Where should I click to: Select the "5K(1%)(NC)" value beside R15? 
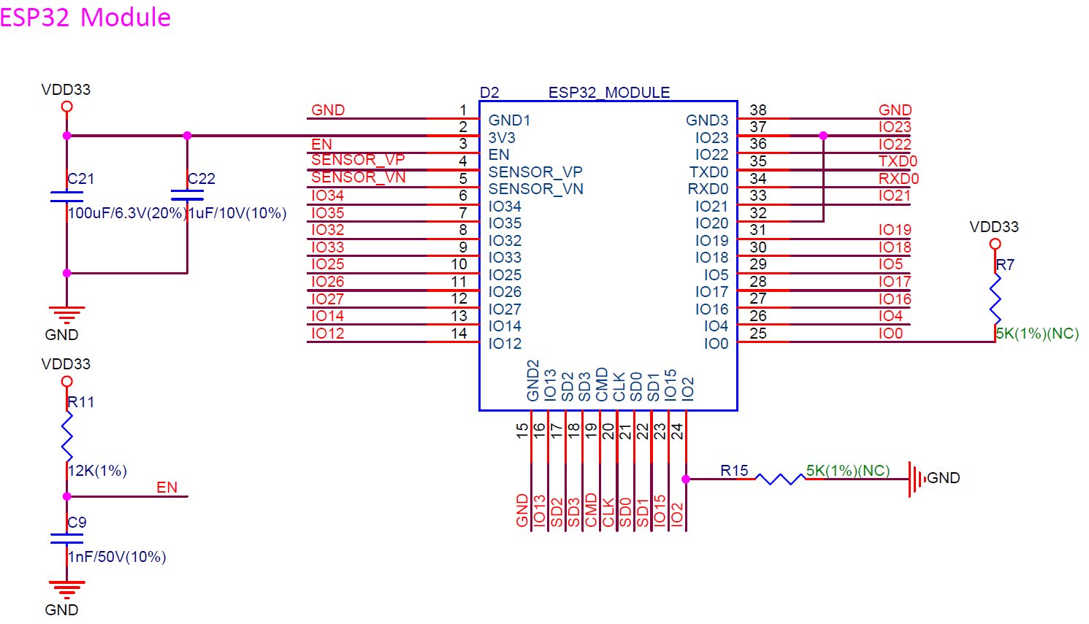click(848, 471)
